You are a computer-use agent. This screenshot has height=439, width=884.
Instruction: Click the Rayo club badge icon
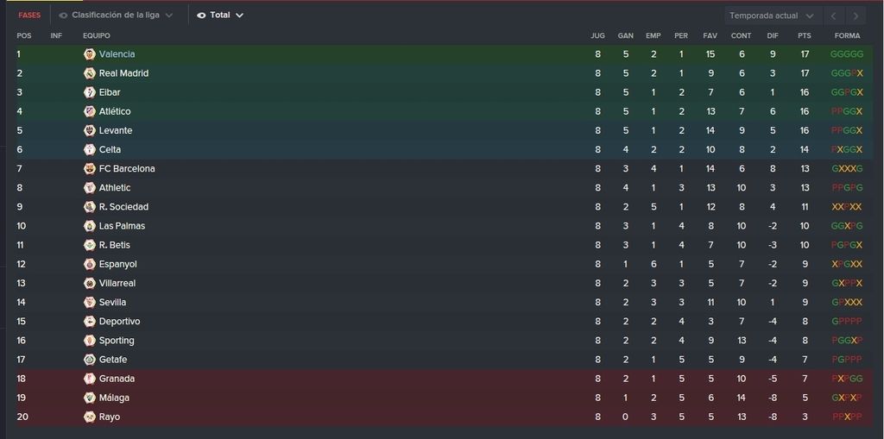point(89,417)
